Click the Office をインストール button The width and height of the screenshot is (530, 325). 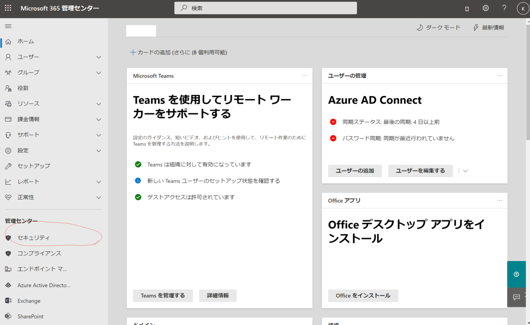click(363, 296)
